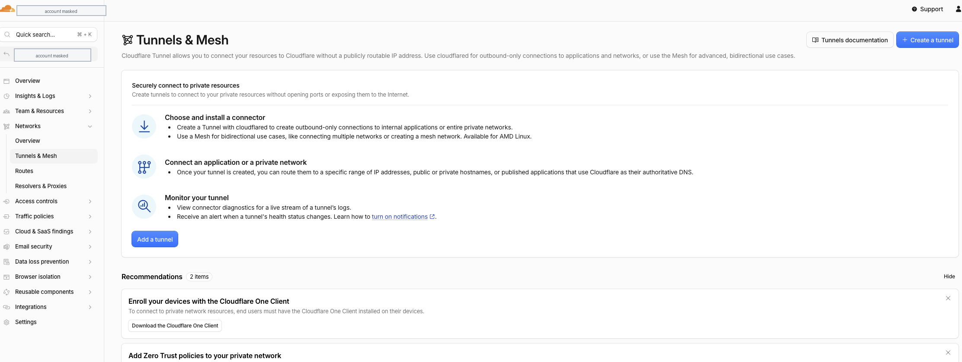The image size is (962, 362).
Task: Click the Data loss prevention icon
Action: click(x=6, y=262)
